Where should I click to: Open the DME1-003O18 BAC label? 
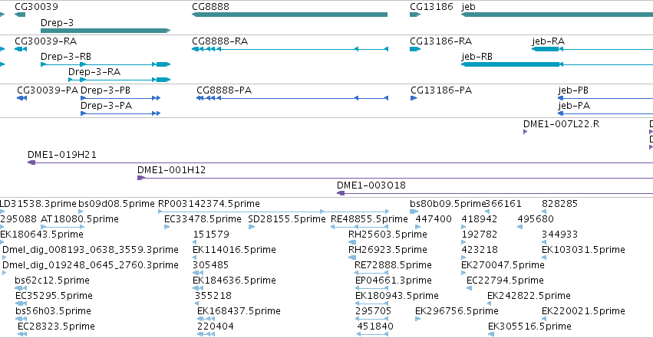pos(371,185)
